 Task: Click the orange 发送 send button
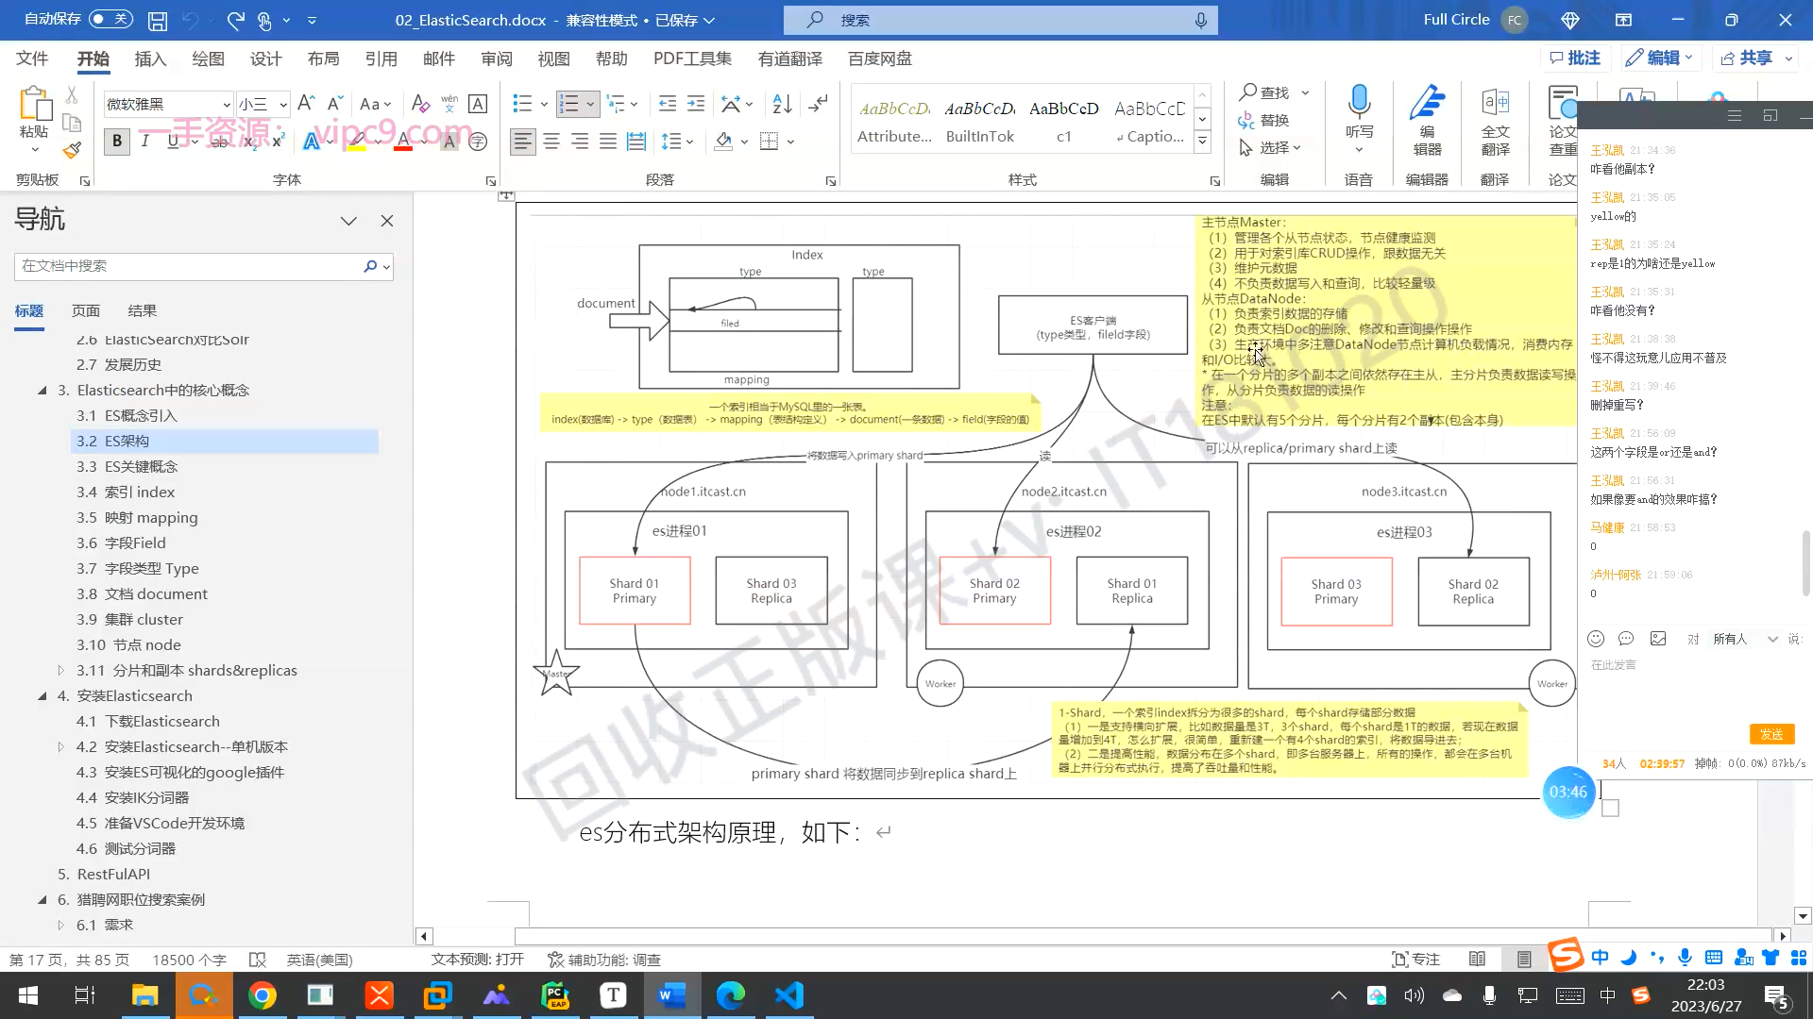click(x=1771, y=734)
